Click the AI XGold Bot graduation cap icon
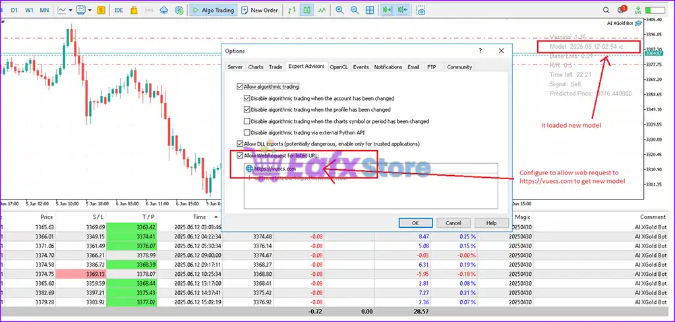Viewport: 675px width, 322px height. tap(638, 23)
